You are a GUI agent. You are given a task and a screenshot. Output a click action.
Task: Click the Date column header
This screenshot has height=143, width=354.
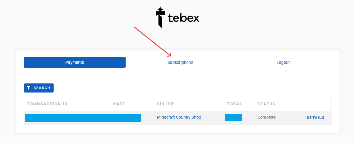[x=119, y=104]
